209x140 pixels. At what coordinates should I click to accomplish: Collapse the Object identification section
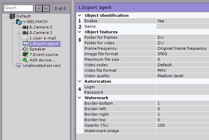tap(80, 15)
